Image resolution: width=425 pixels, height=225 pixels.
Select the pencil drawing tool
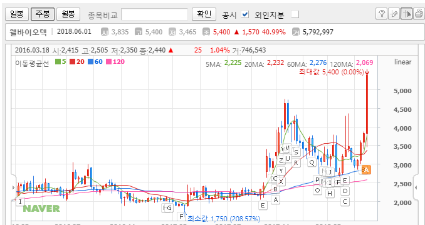394,14
